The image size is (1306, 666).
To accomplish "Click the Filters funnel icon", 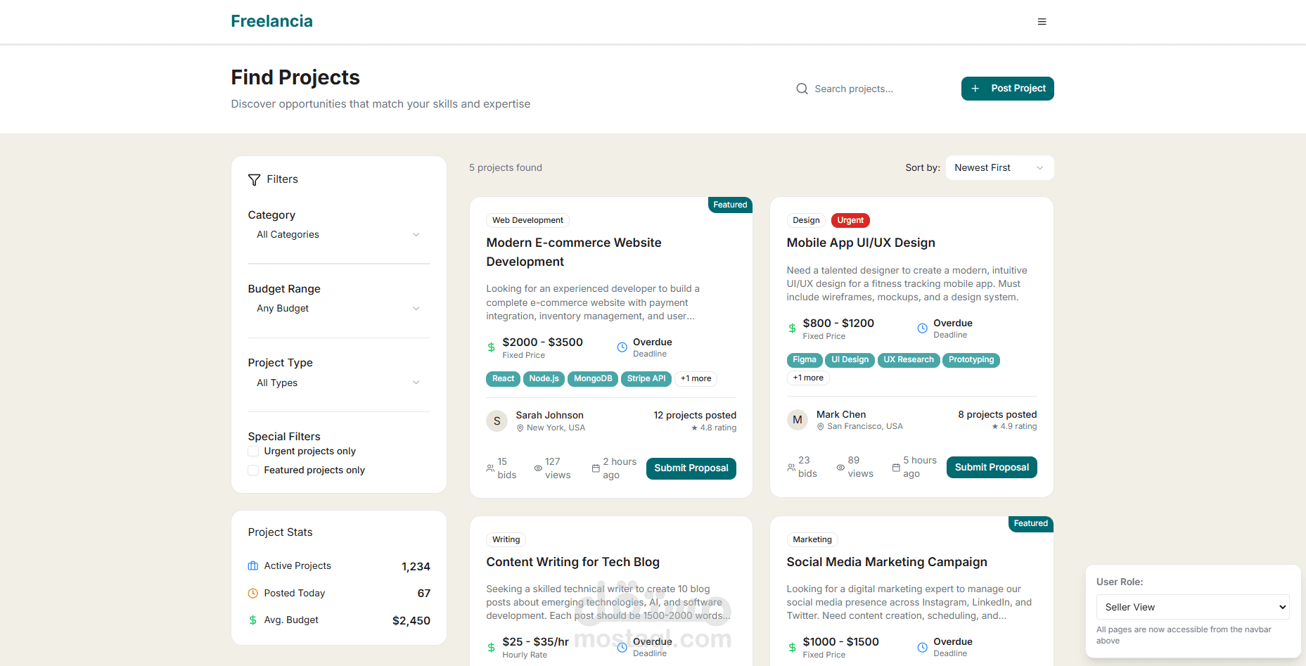I will (x=255, y=180).
